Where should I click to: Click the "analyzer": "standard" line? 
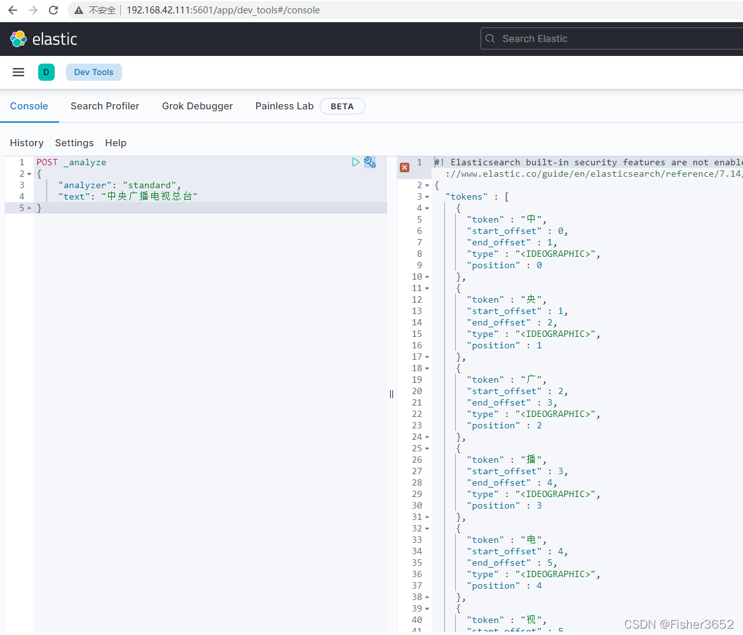pos(119,185)
